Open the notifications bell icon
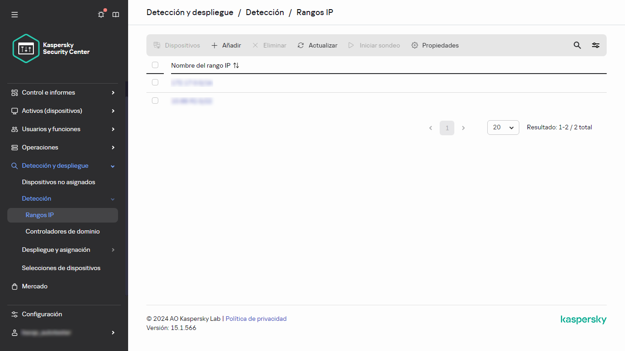This screenshot has width=625, height=351. click(x=101, y=14)
